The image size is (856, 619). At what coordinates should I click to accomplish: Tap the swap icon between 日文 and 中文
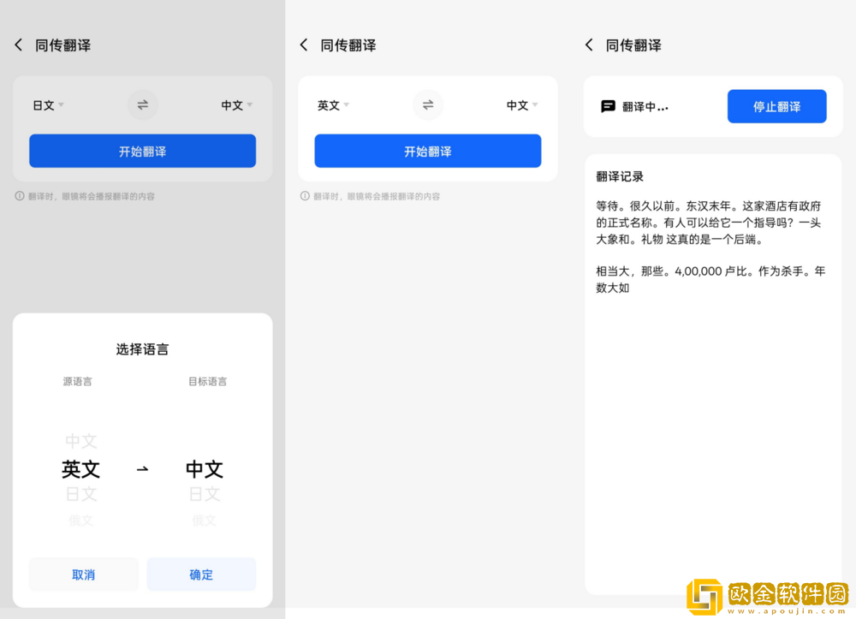[142, 104]
